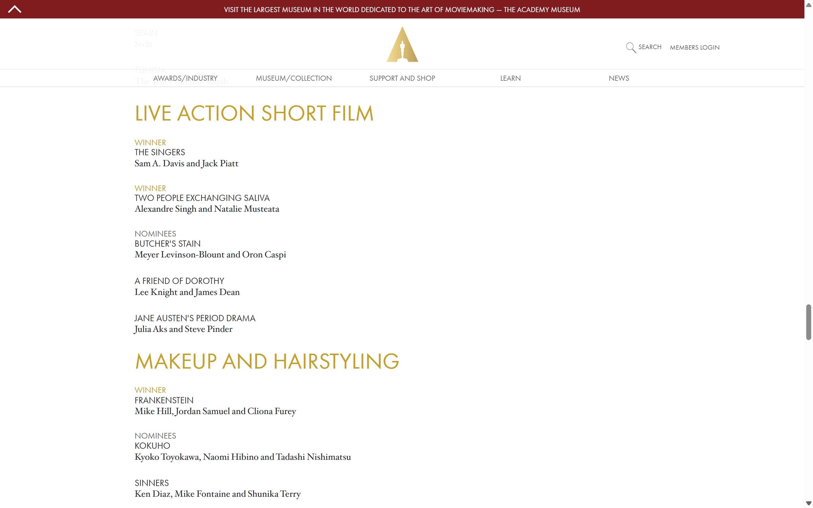Image resolution: width=813 pixels, height=508 pixels.
Task: Open the Awards/Industry menu
Action: 185,78
